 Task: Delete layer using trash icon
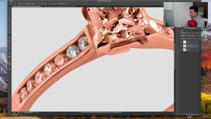point(197,114)
